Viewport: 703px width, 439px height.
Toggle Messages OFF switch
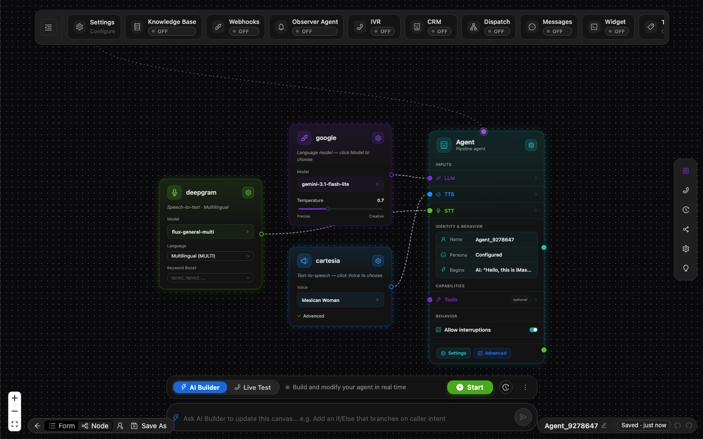pyautogui.click(x=557, y=31)
